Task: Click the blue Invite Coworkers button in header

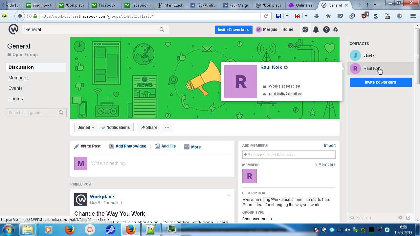Action: (233, 29)
